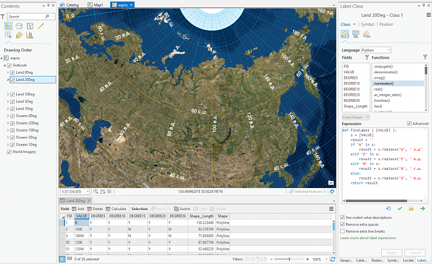432x264 pixels.
Task: Select List By Drawing Order icon
Action: coord(9,26)
